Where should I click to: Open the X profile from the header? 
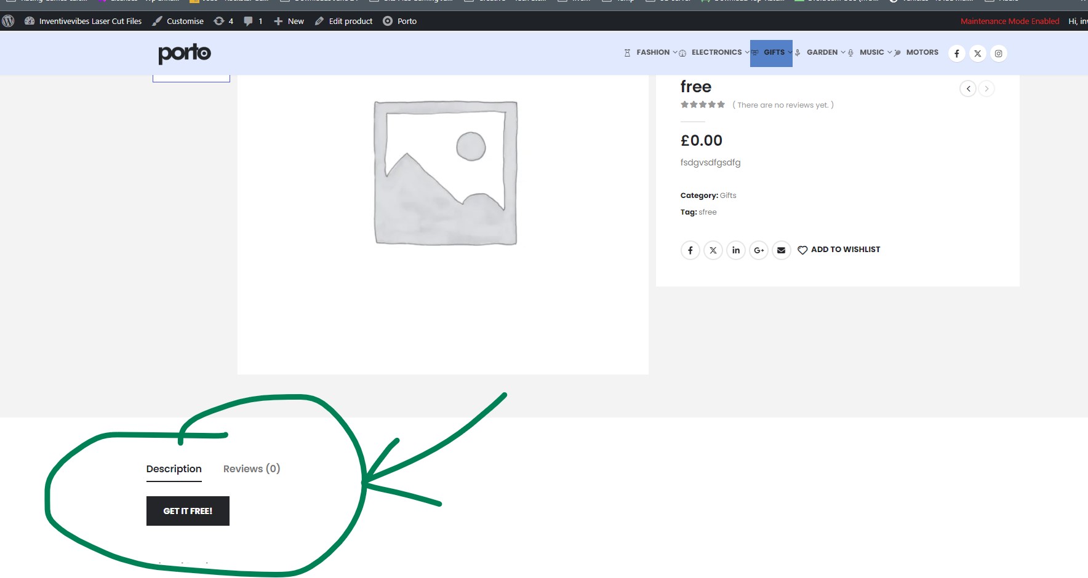pyautogui.click(x=978, y=53)
